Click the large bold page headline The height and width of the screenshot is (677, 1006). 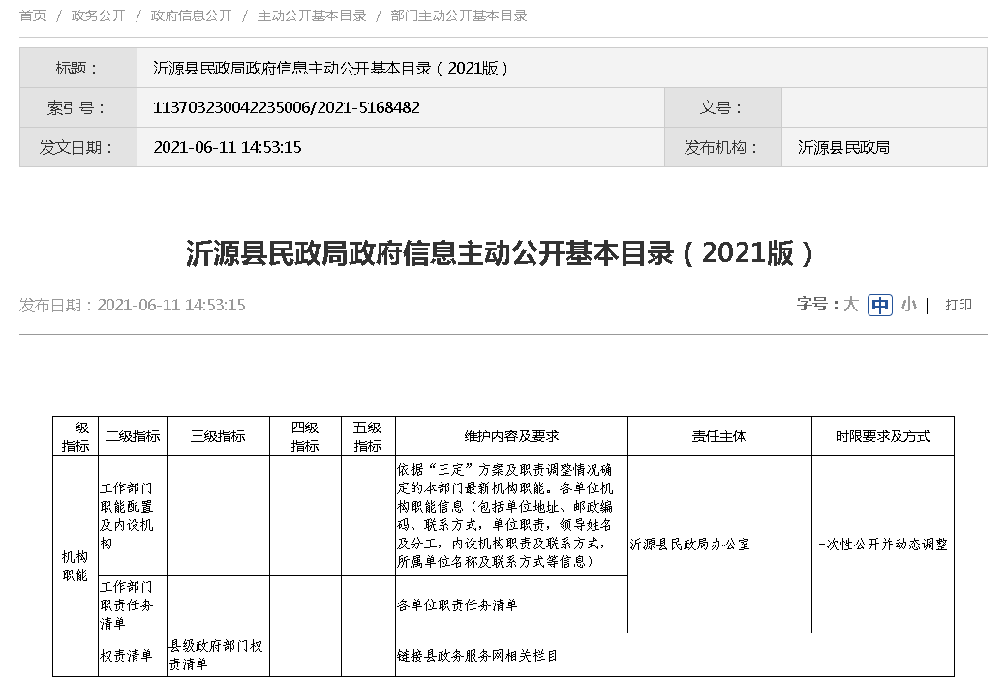502,253
